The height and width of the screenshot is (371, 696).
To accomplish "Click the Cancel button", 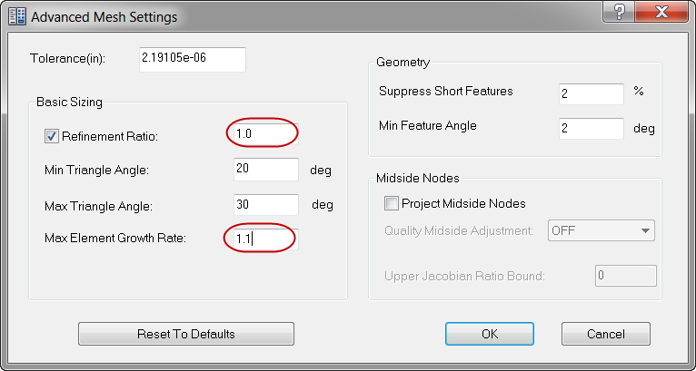I will [x=606, y=334].
